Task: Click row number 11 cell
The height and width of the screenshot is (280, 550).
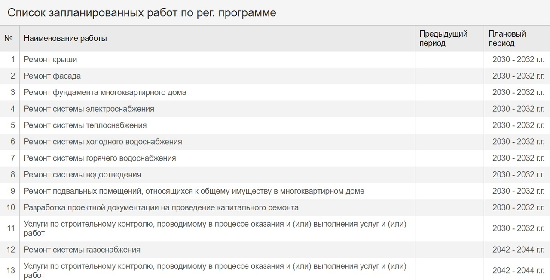Action: click(x=11, y=228)
